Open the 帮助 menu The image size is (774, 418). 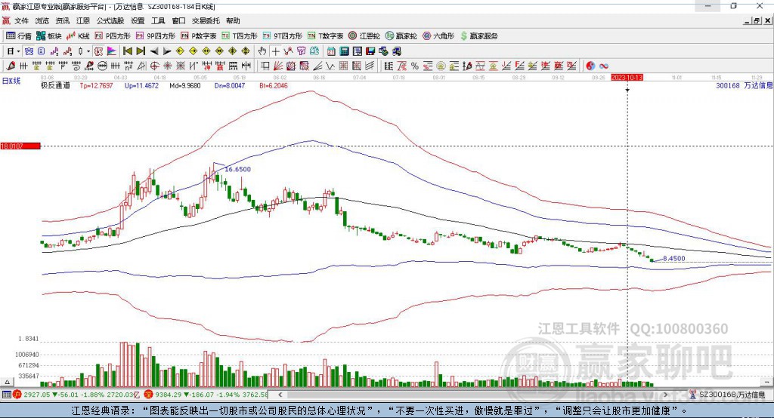coord(233,20)
